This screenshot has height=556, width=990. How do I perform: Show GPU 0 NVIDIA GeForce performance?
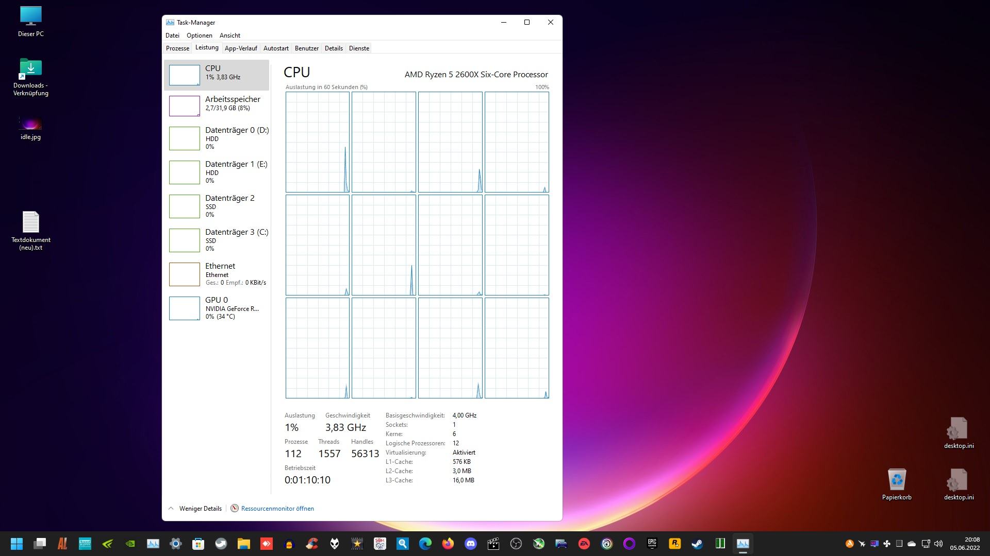tap(217, 308)
